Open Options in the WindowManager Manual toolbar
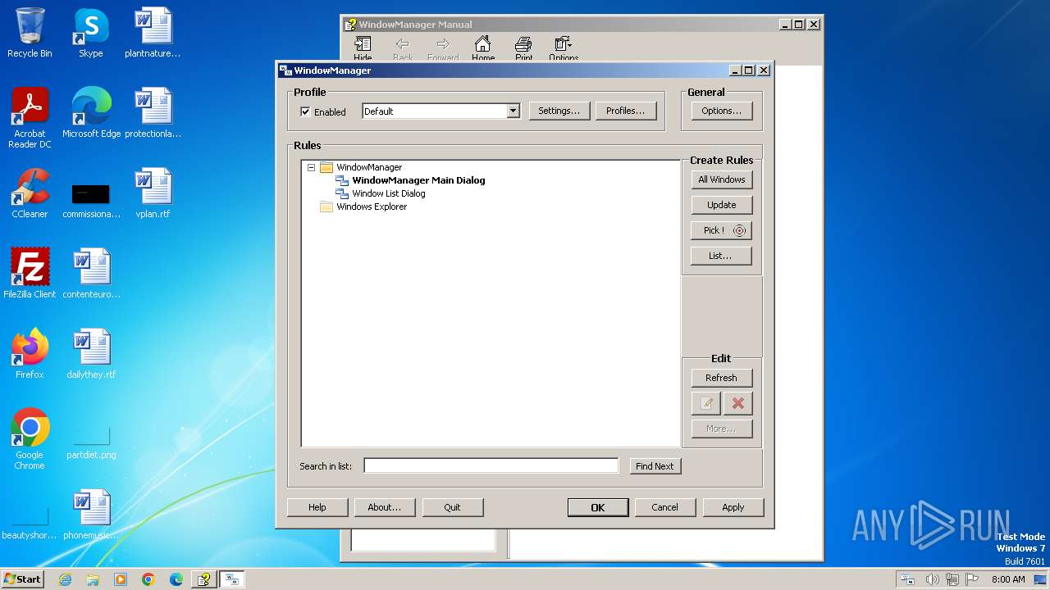Screen dimensions: 1050x590 564,49
